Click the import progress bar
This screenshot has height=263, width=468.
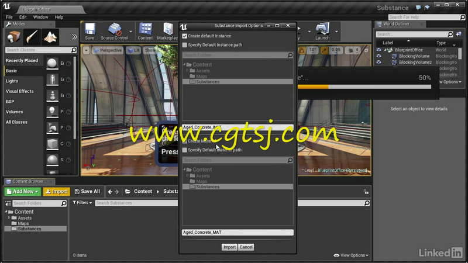click(364, 86)
